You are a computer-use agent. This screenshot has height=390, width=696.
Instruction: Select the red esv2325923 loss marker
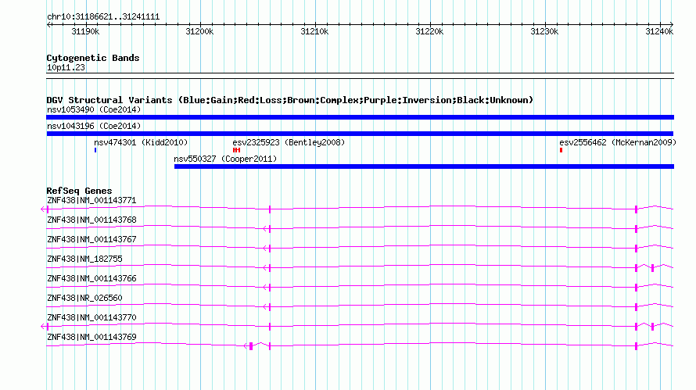[x=237, y=150]
